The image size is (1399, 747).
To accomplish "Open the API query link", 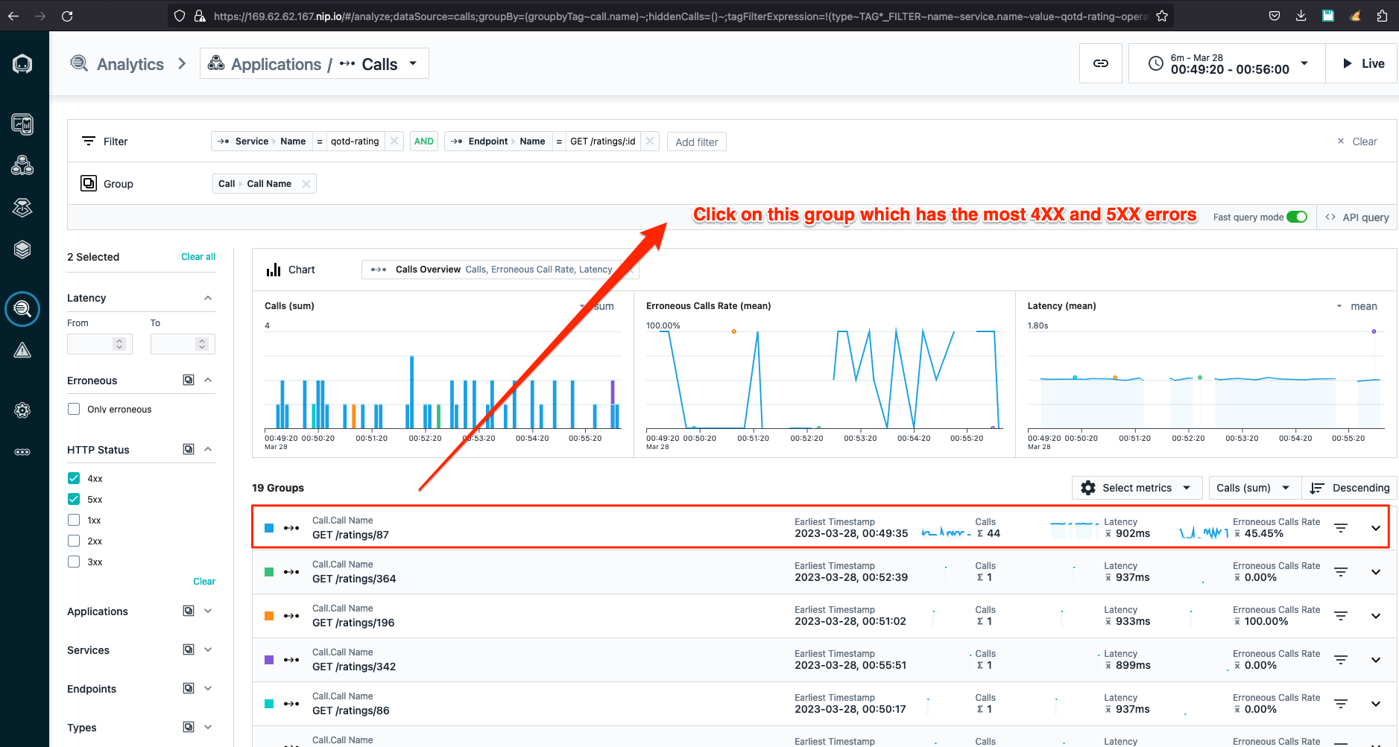I will 1357,217.
